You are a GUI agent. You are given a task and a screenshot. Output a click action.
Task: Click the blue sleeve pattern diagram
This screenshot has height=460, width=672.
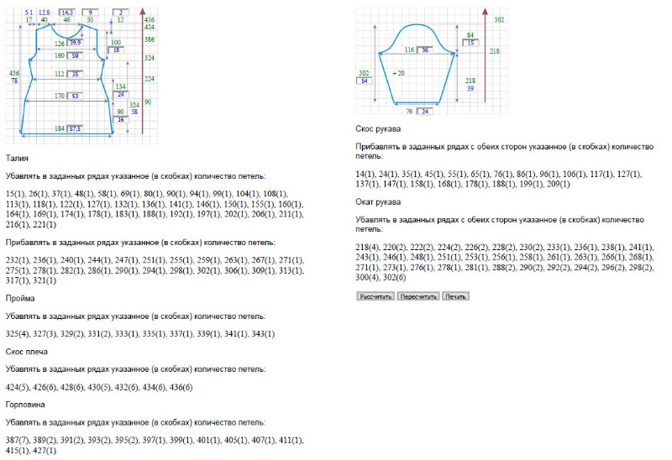pos(417,65)
